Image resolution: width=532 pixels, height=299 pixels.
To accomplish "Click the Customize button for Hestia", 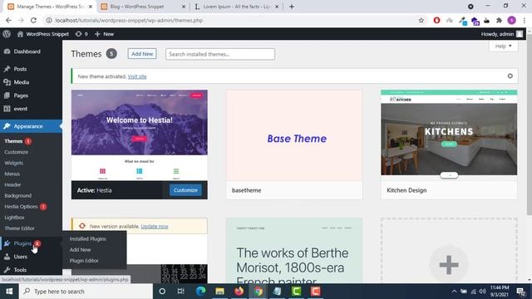I will (185, 190).
